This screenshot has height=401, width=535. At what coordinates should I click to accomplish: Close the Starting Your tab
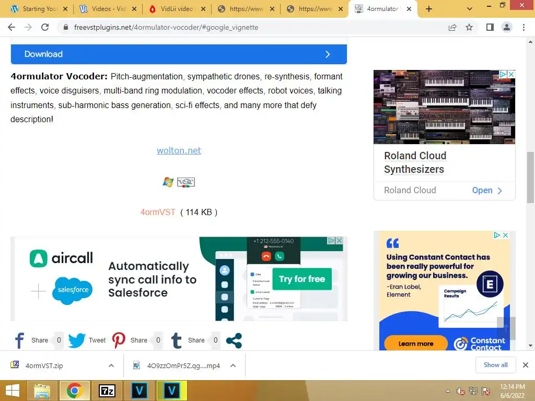[65, 9]
